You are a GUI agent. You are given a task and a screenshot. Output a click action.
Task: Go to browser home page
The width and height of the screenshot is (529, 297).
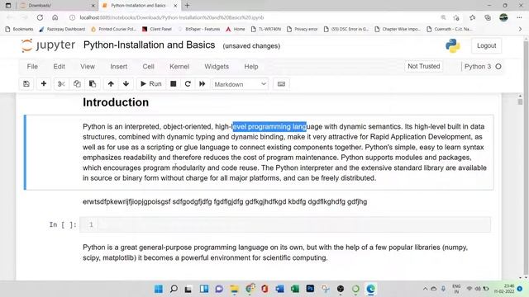click(55, 17)
